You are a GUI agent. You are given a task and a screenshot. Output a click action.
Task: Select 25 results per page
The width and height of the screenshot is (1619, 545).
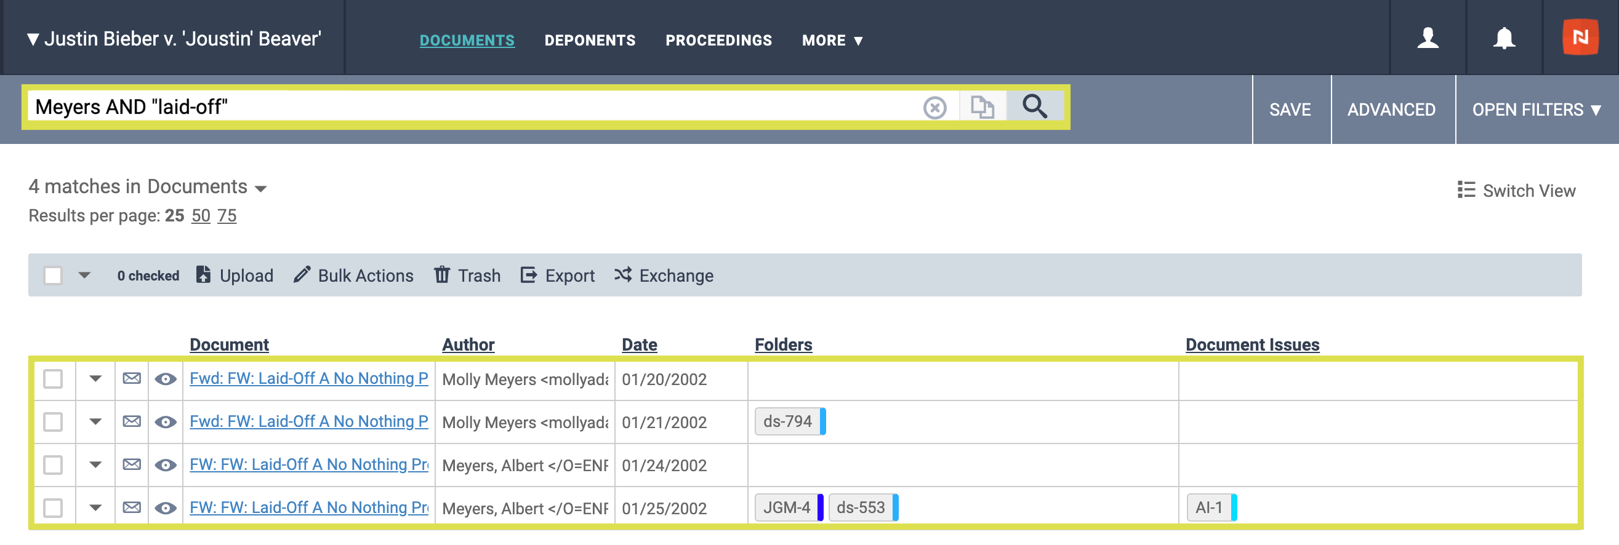click(174, 215)
